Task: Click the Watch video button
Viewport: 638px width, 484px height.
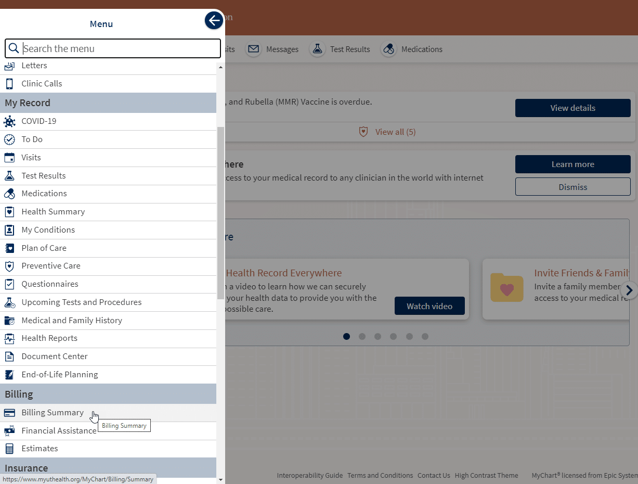Action: [x=429, y=306]
